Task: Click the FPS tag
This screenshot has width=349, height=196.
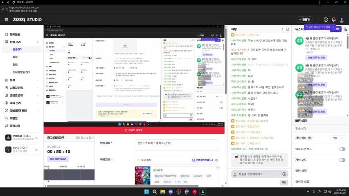Action: (178, 182)
